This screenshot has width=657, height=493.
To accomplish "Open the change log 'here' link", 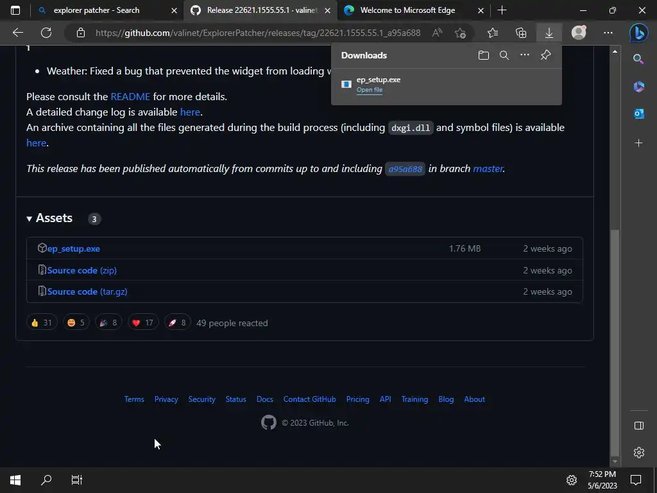I will 190,112.
